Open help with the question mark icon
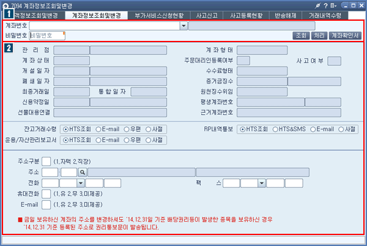The image size is (367, 246). point(325,5)
